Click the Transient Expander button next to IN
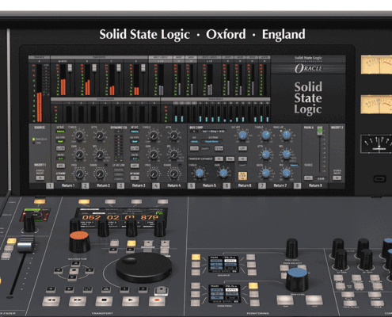Image resolution: width=392 pixels, height=317 pixels. [x=230, y=159]
